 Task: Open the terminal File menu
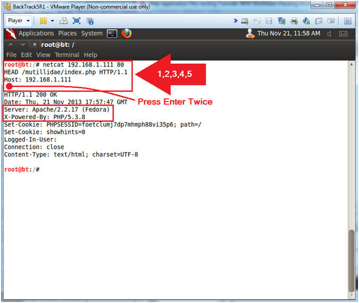[x=11, y=55]
